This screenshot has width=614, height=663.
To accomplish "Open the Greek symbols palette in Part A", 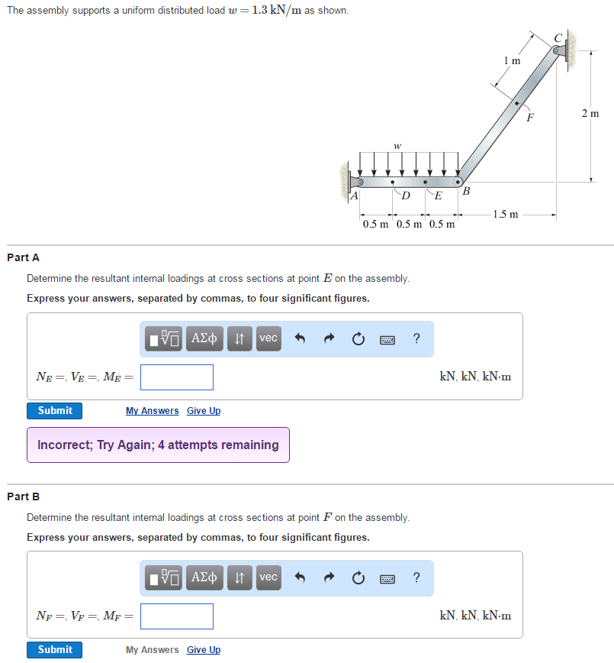I will point(204,339).
